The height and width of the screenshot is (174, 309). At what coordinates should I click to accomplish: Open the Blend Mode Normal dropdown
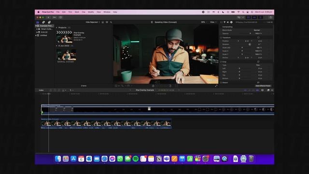[x=257, y=30]
